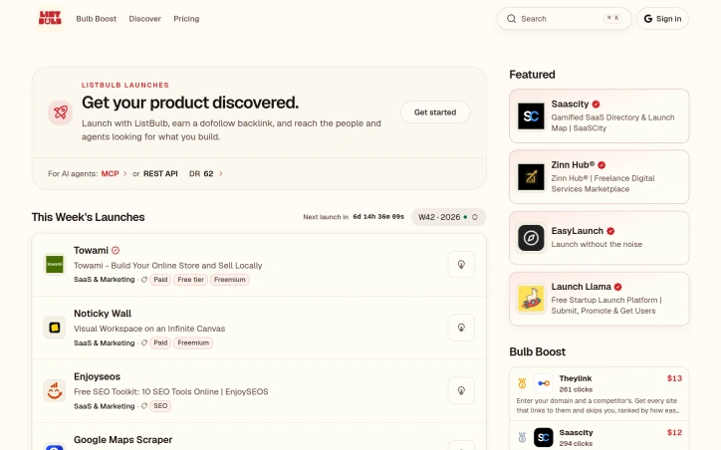
Task: Focus the Search field
Action: click(564, 19)
